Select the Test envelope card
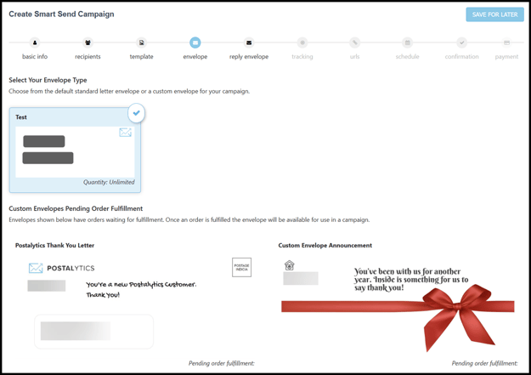 pos(75,151)
